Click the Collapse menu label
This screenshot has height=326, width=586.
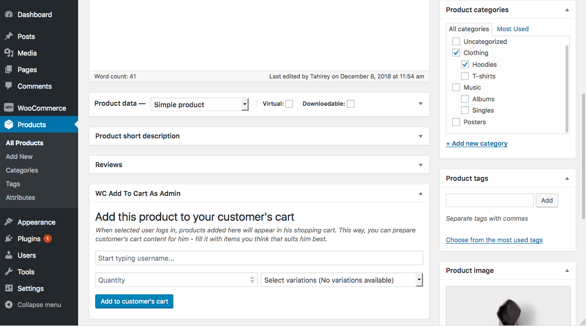coord(40,305)
